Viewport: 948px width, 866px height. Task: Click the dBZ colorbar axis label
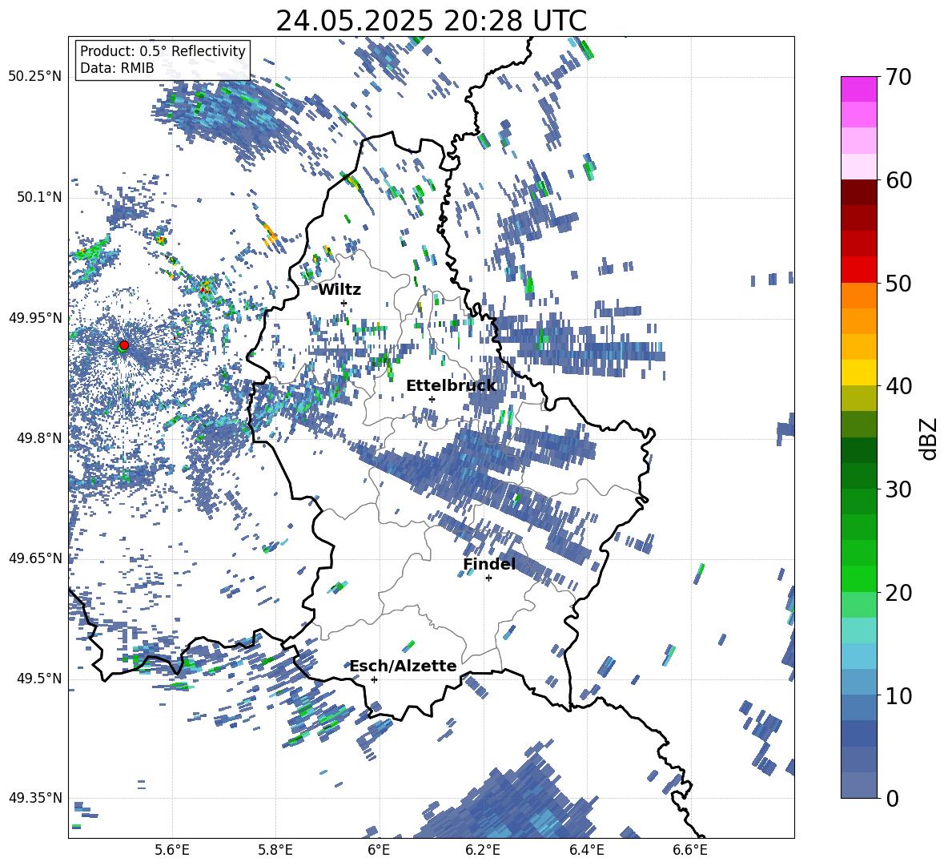(x=930, y=438)
